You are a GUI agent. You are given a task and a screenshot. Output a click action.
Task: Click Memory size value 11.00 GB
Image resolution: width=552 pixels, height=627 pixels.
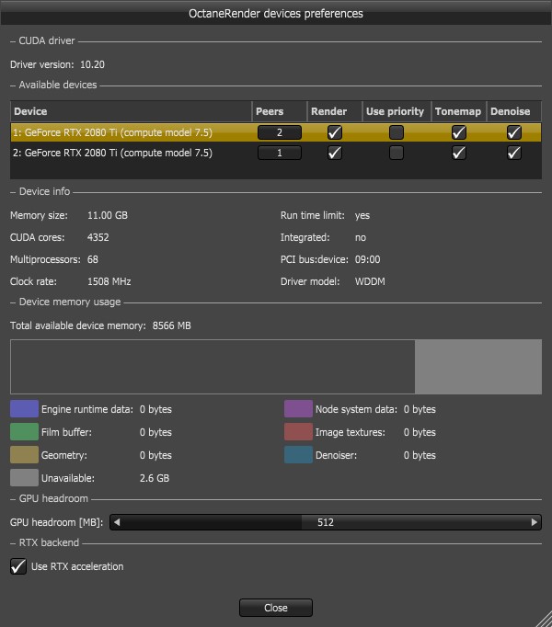(108, 215)
